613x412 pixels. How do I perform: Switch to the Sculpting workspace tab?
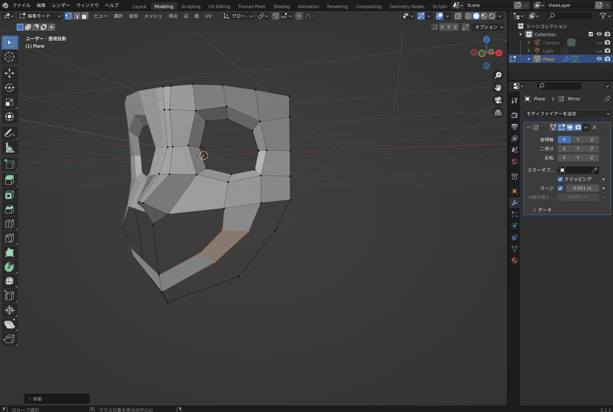pyautogui.click(x=191, y=7)
